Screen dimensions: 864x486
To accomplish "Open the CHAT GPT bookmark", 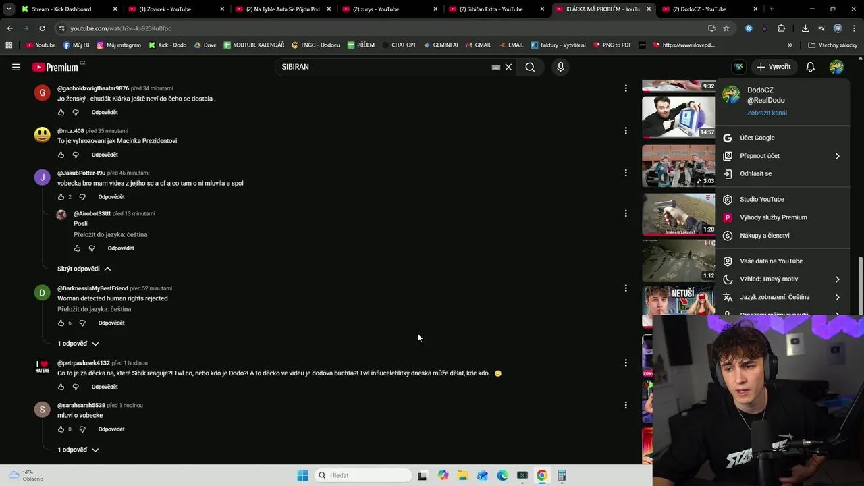I will (x=398, y=45).
